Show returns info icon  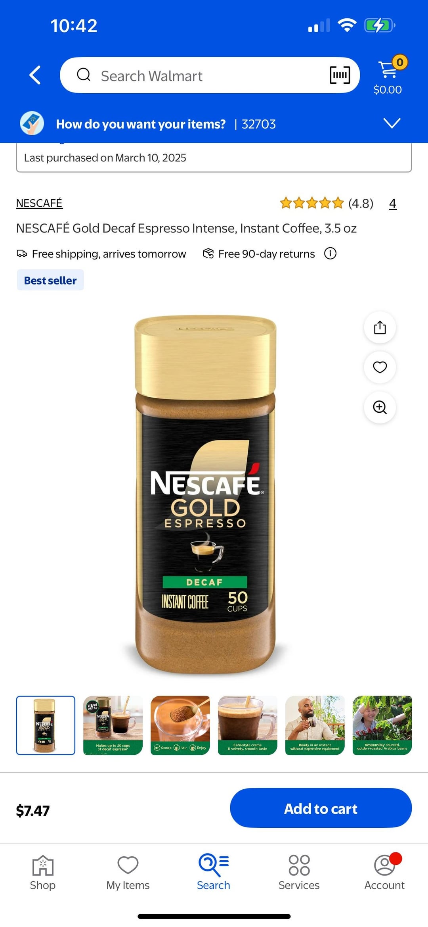[x=330, y=253]
